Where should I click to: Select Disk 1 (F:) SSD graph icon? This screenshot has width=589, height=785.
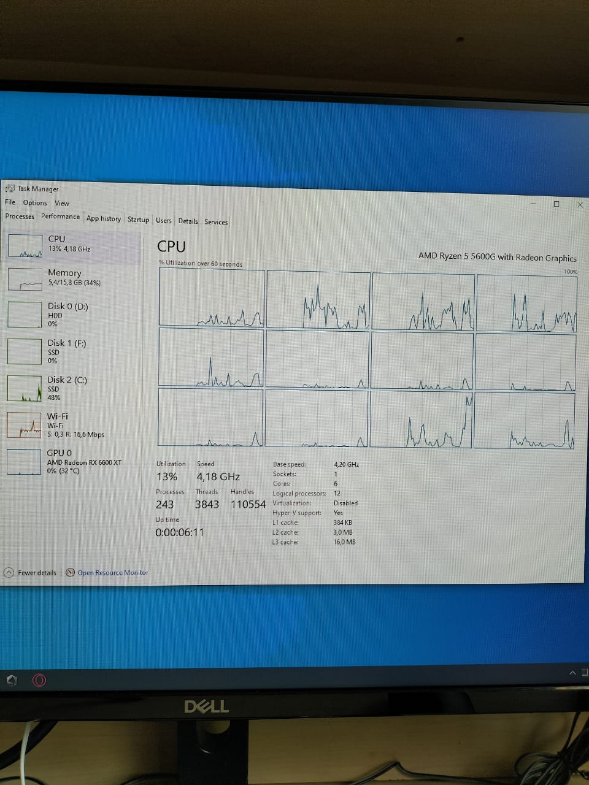pyautogui.click(x=24, y=351)
